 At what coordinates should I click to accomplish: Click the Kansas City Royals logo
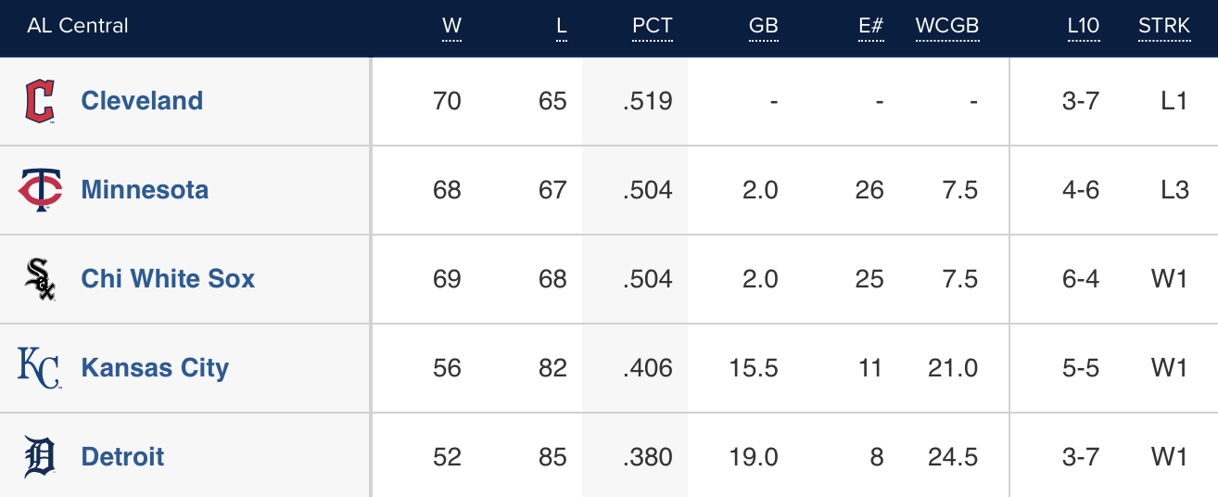point(39,368)
